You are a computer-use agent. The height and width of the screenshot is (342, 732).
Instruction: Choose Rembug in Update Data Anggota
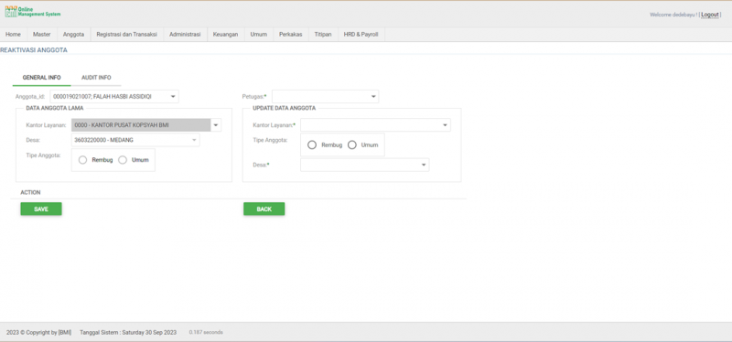pos(312,145)
